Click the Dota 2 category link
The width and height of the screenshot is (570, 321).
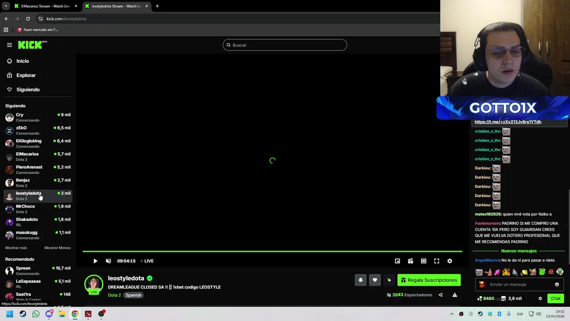point(114,295)
